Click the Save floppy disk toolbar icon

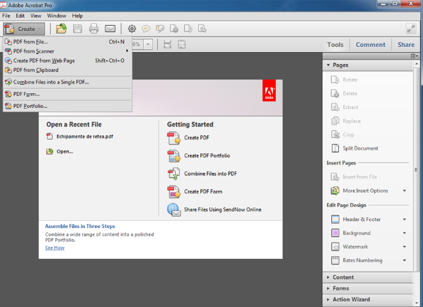tap(78, 29)
